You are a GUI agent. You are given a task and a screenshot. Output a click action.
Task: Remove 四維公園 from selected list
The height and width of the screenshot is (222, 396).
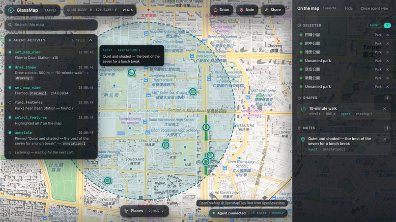click(388, 35)
